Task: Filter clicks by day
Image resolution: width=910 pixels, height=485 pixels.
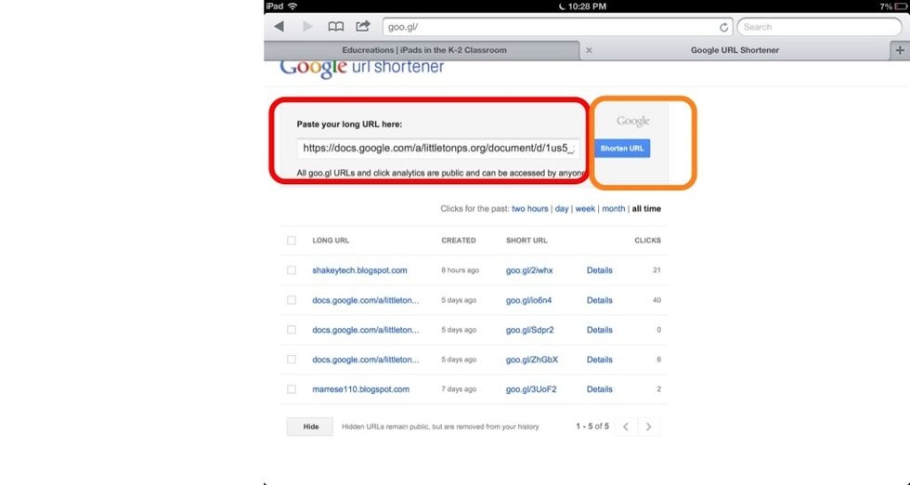Action: 562,208
